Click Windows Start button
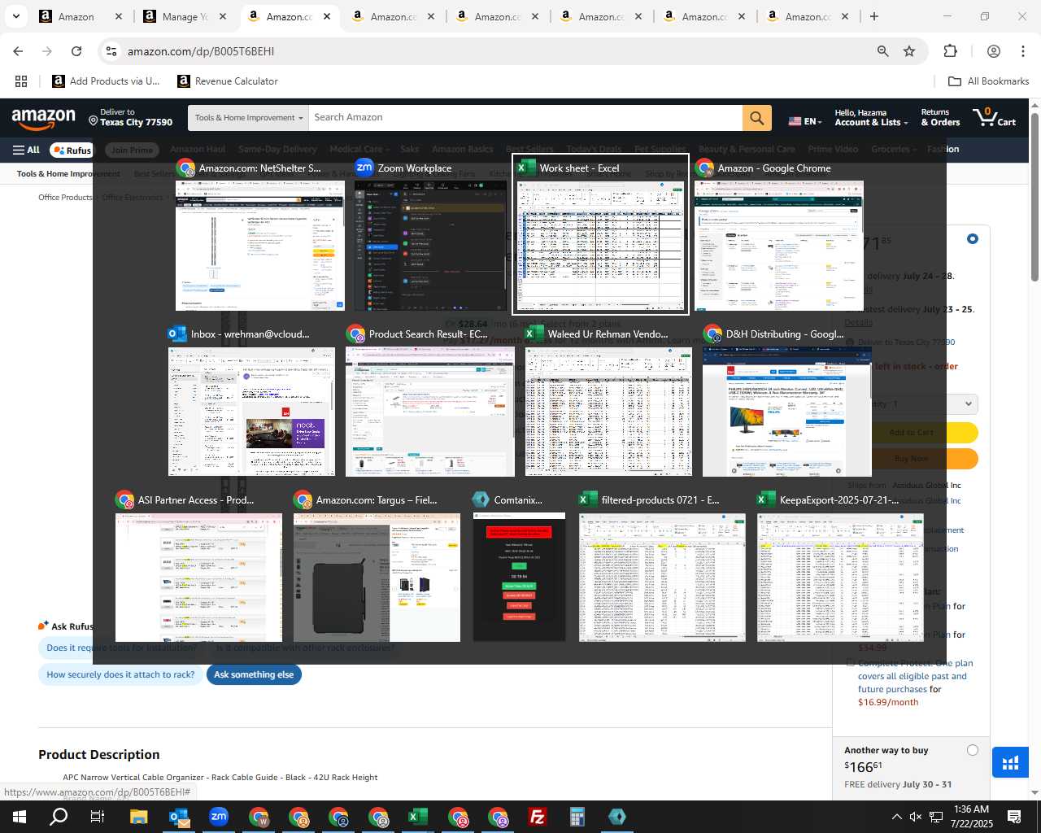The height and width of the screenshot is (833, 1041). point(19,817)
